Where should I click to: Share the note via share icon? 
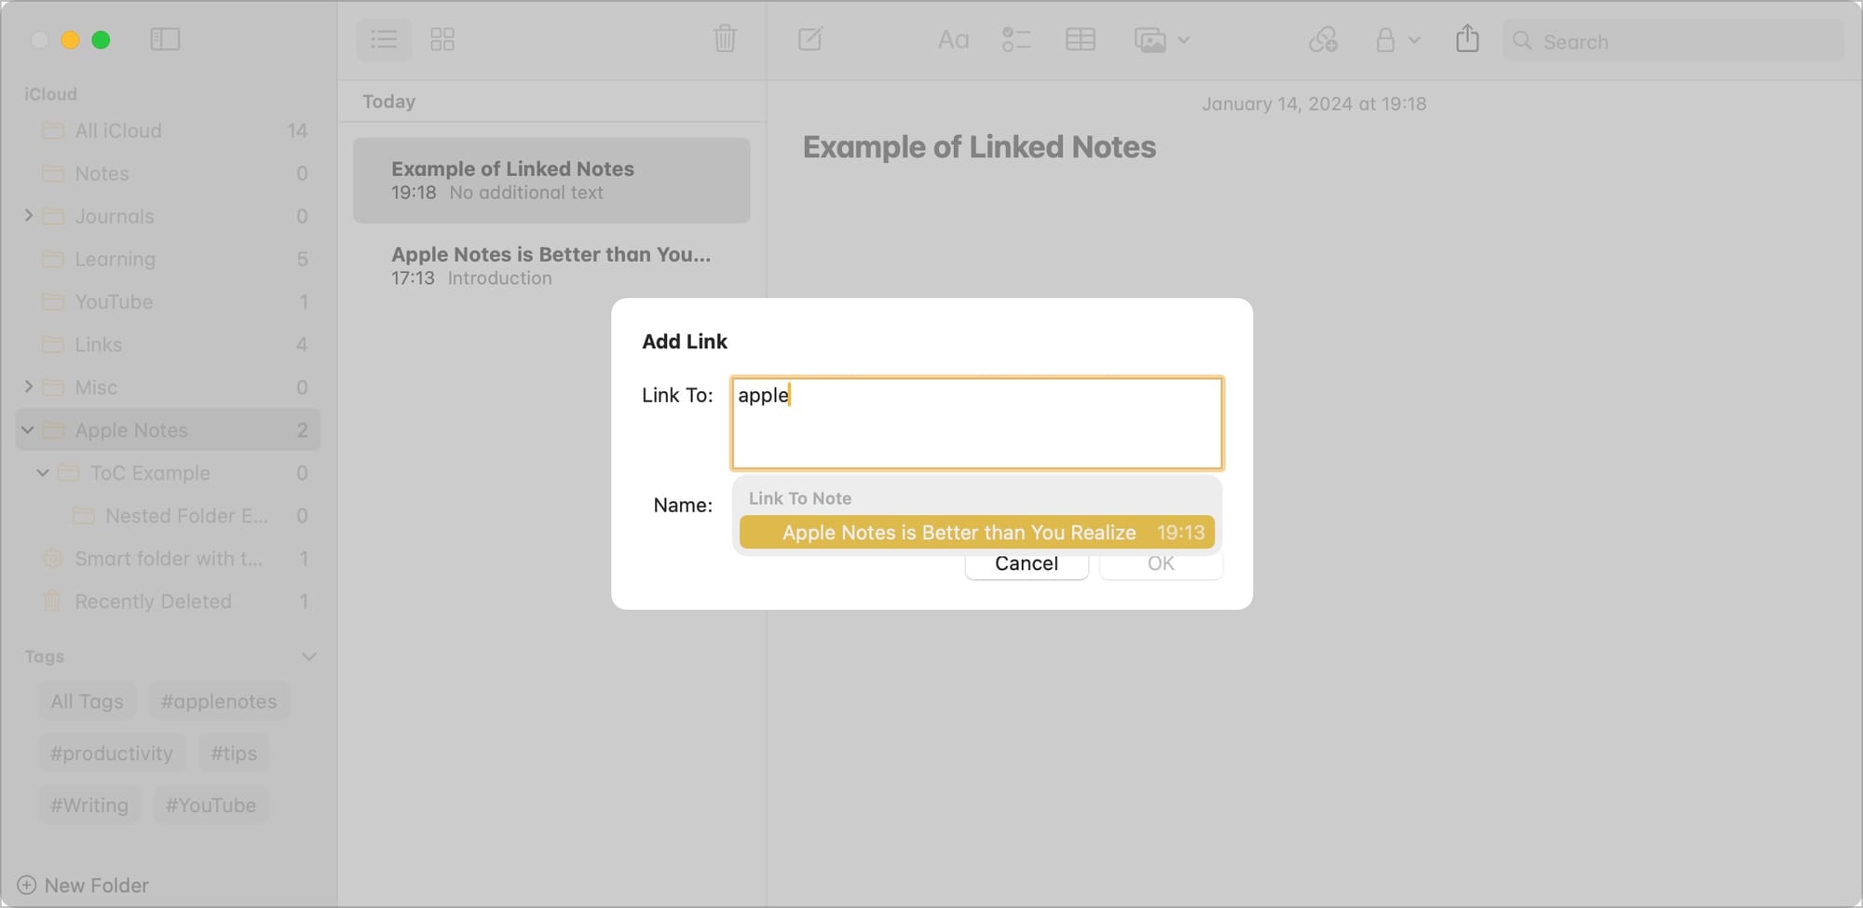tap(1467, 39)
